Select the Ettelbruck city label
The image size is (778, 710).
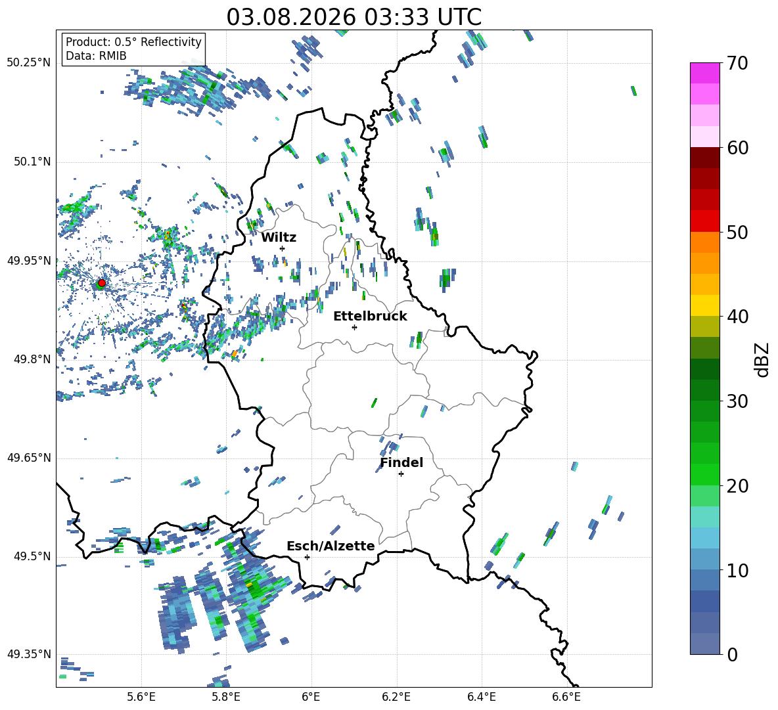(370, 317)
